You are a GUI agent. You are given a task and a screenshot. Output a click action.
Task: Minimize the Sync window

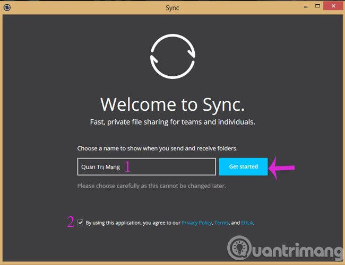pyautogui.click(x=306, y=6)
